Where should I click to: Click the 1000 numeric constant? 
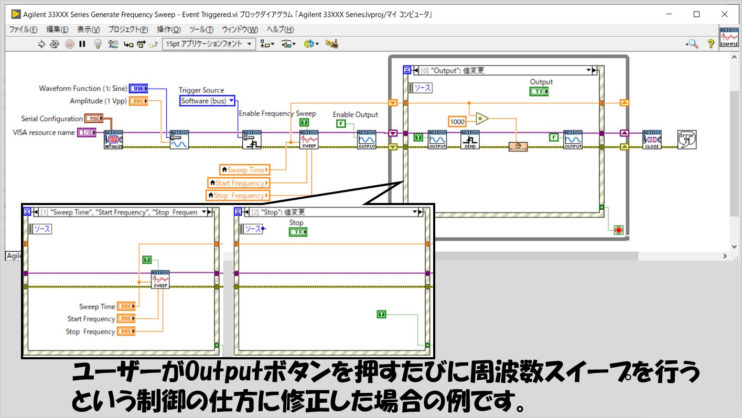click(457, 122)
